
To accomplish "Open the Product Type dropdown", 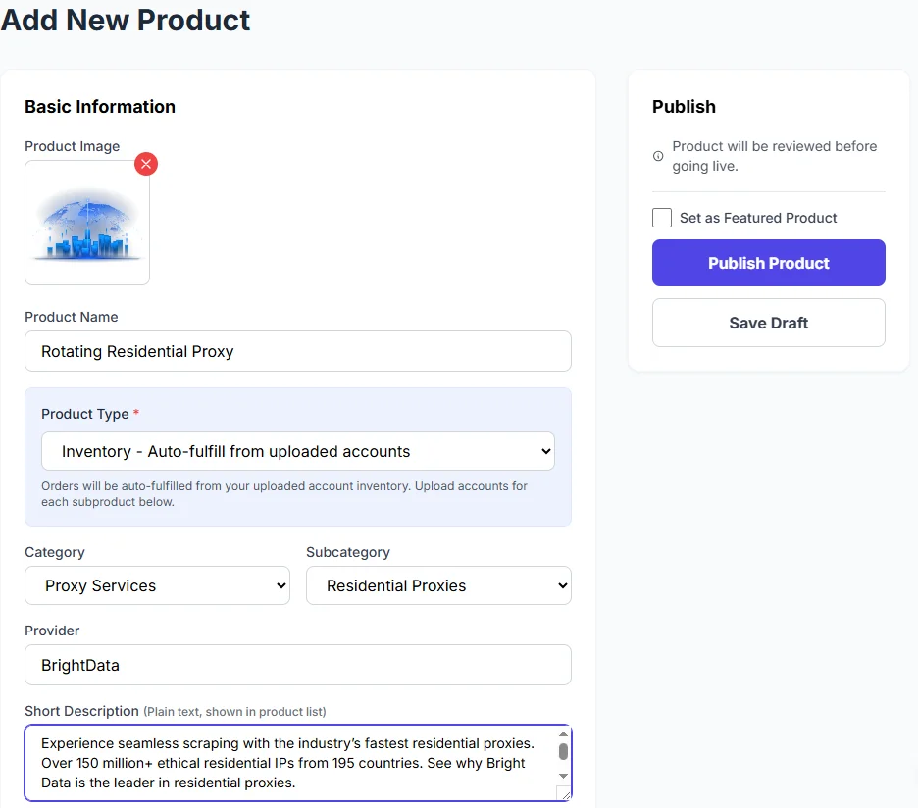I will coord(298,452).
